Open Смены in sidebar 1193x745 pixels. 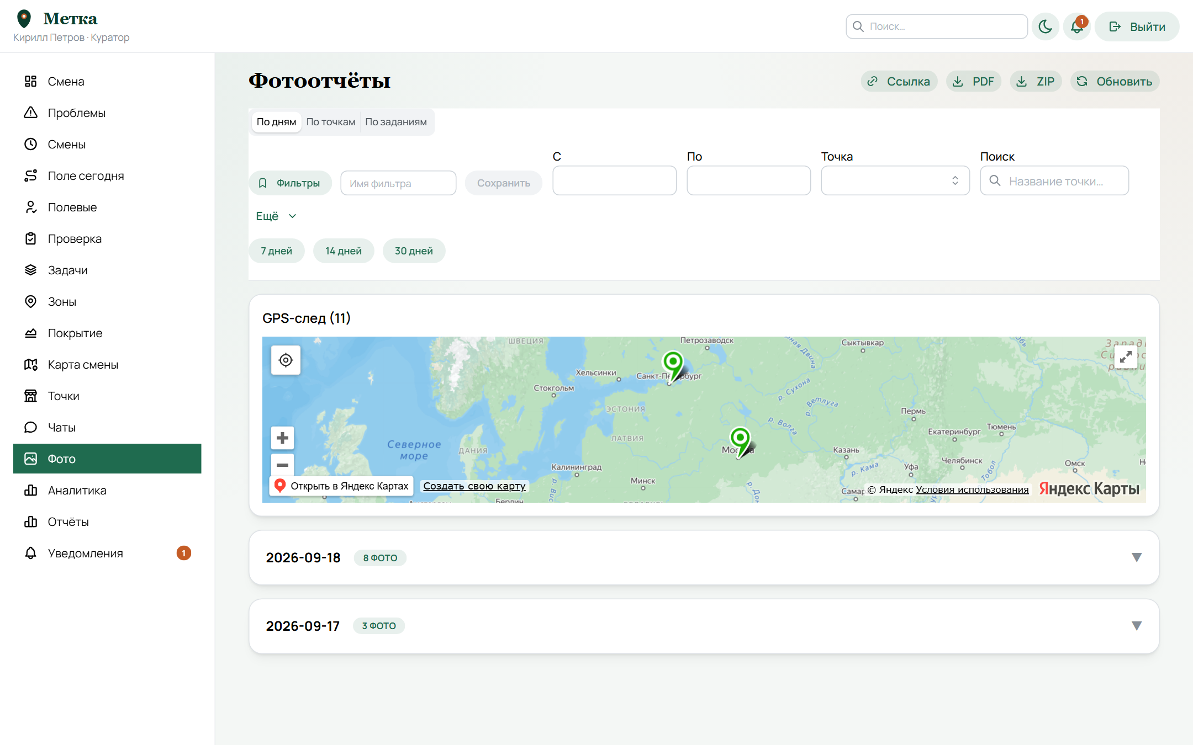(x=107, y=144)
